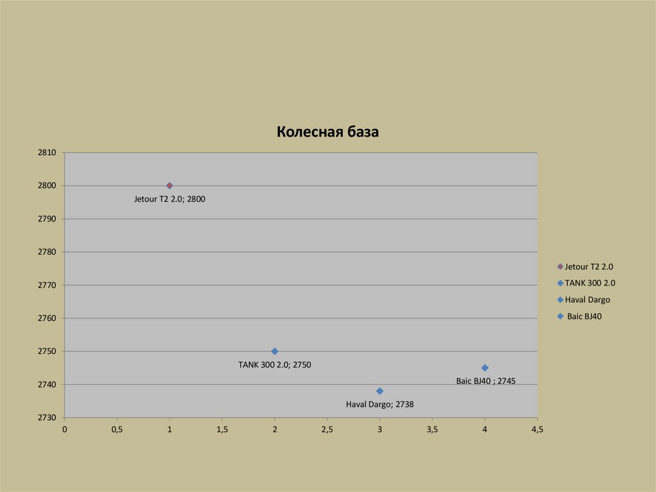656x492 pixels.
Task: Select the Haval Dargo data point marker
Action: click(x=380, y=391)
